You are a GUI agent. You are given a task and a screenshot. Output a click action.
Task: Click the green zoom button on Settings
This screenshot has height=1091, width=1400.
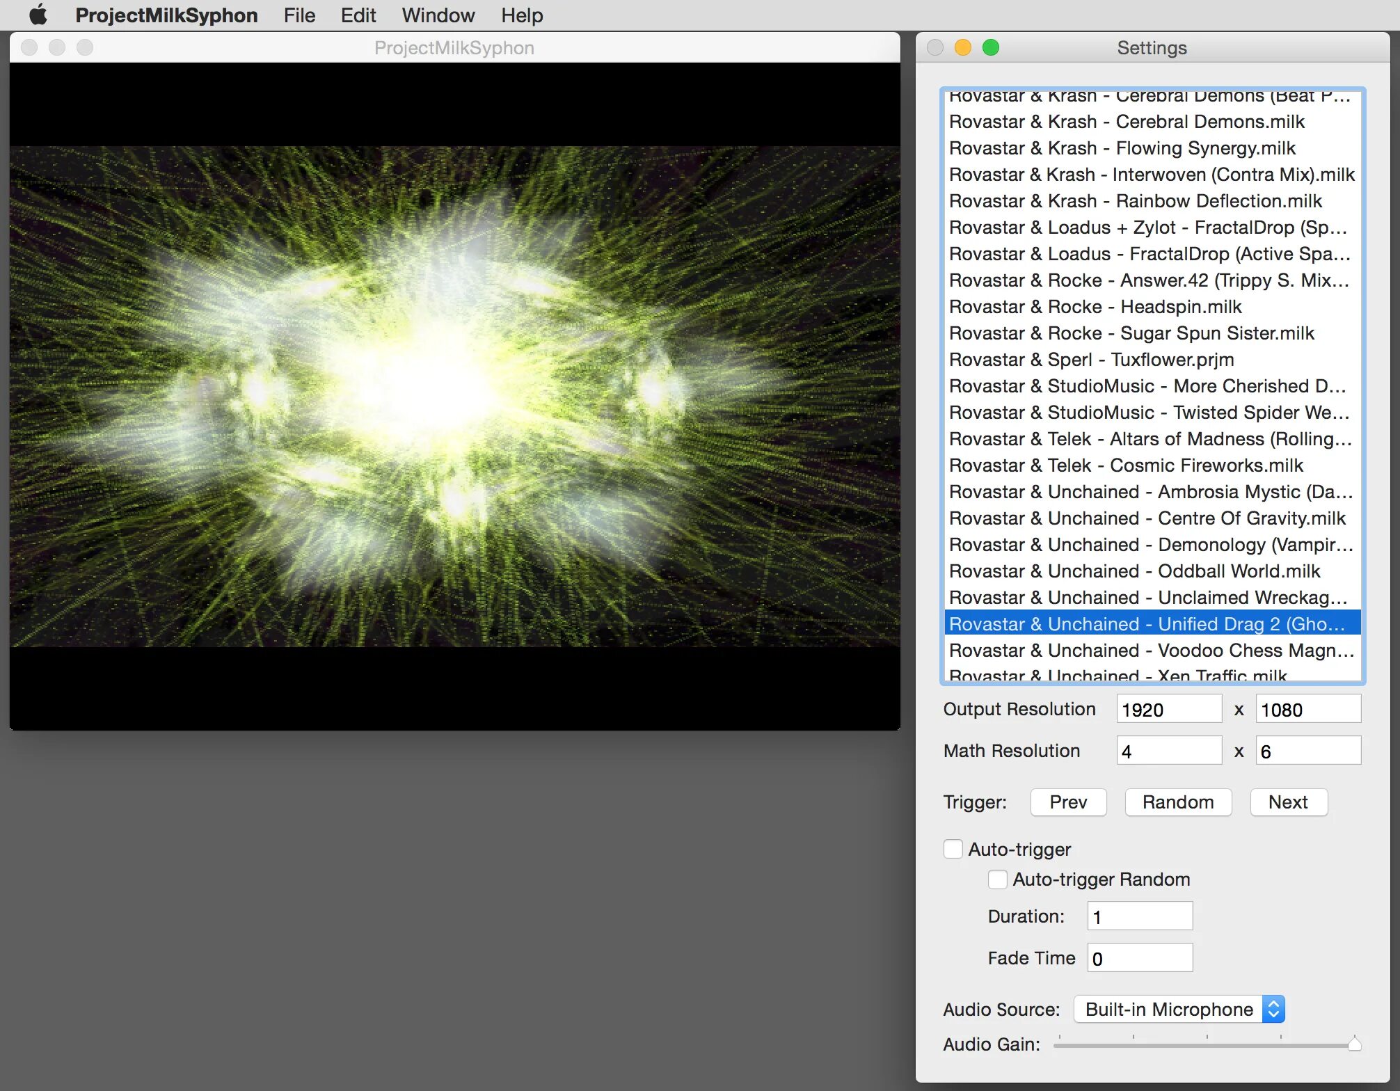(x=990, y=47)
